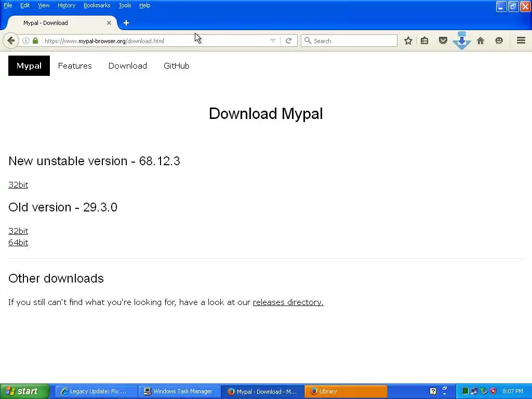The width and height of the screenshot is (532, 399).
Task: Open the hamburger application menu
Action: click(521, 41)
